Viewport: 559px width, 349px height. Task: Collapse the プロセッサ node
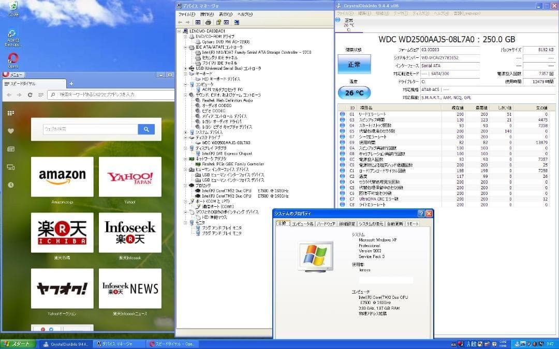185,185
